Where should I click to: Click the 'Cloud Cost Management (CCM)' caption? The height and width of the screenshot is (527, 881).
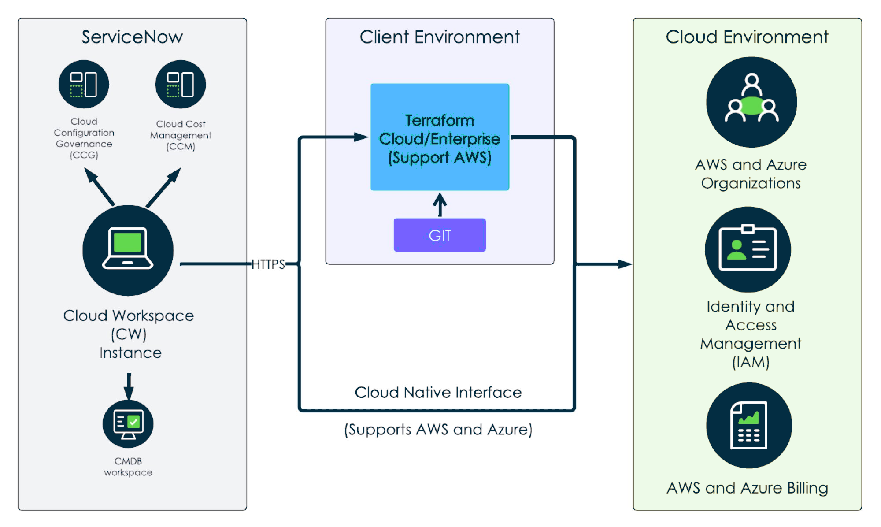click(181, 135)
